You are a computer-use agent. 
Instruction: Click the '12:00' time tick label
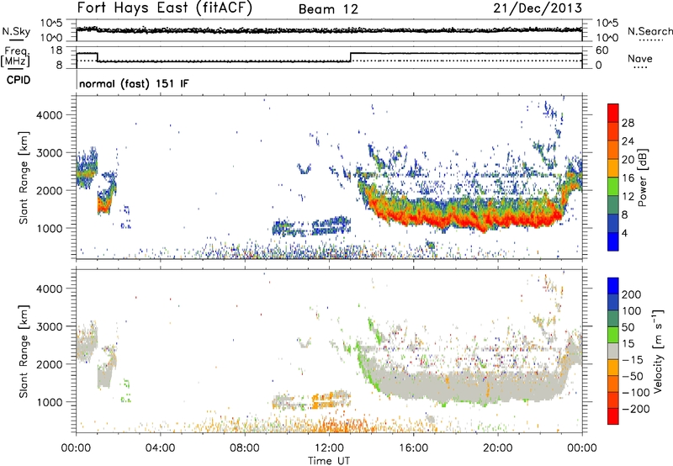point(329,448)
